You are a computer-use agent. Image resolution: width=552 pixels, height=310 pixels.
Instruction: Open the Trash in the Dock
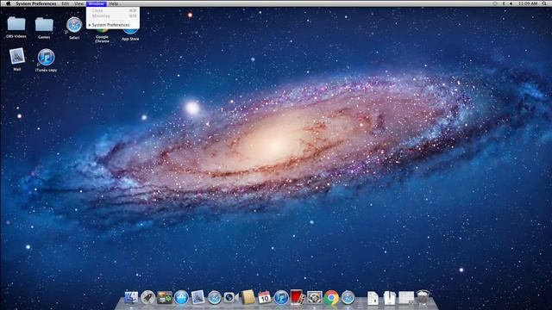tap(423, 297)
